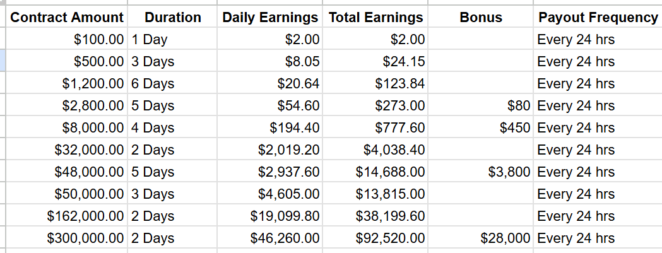Select the $32,000.00 contract amount cell

[67, 150]
